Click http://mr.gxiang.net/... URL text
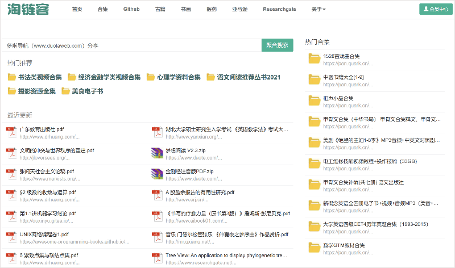This screenshot has width=455, height=268. [x=190, y=242]
